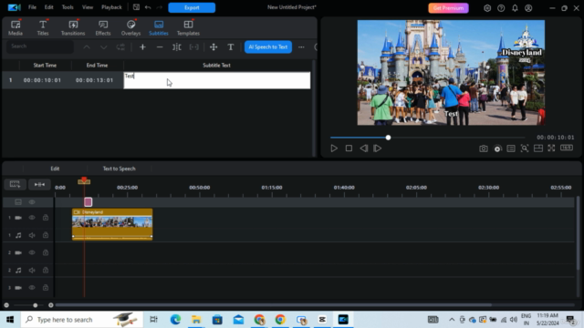This screenshot has width=584, height=328.
Task: Click the timeline zoom slider handle
Action: pos(35,305)
